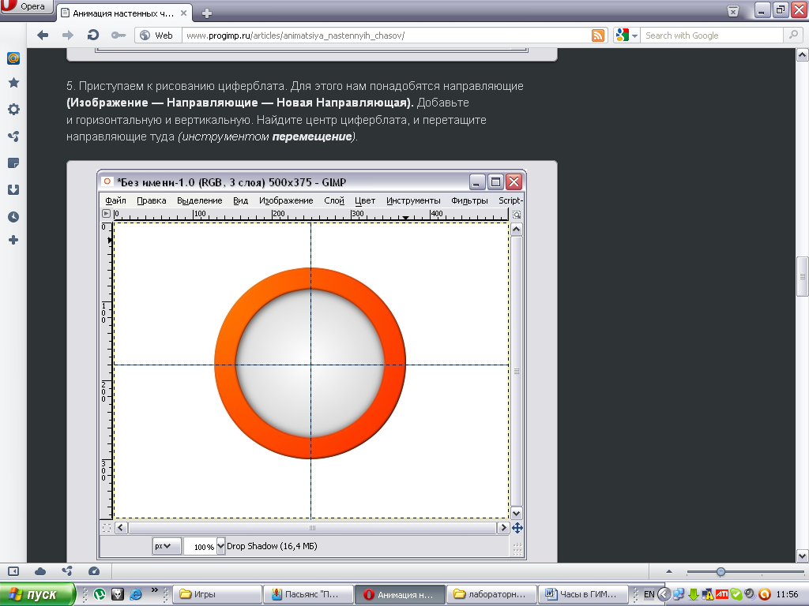Open the Цвет menu in GIMP image
This screenshot has width=809, height=606.
tap(365, 200)
